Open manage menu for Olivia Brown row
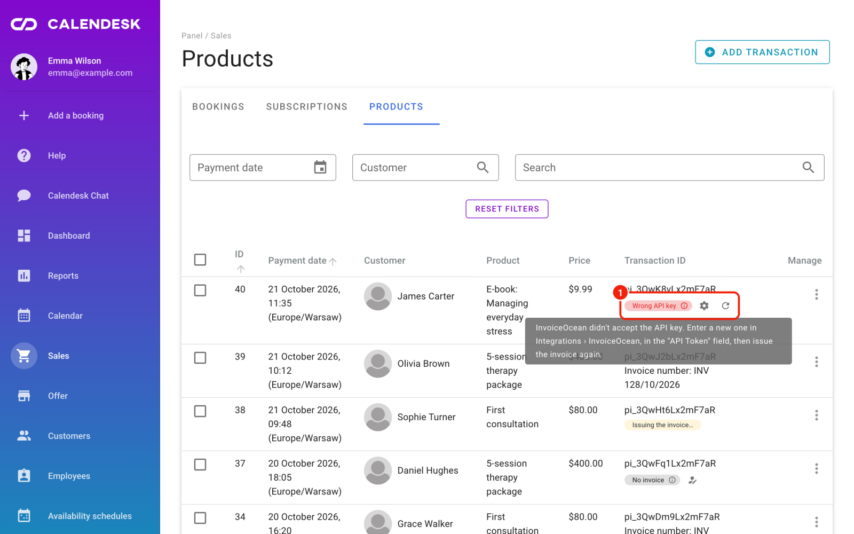Screen dimensions: 854x534 (x=816, y=362)
